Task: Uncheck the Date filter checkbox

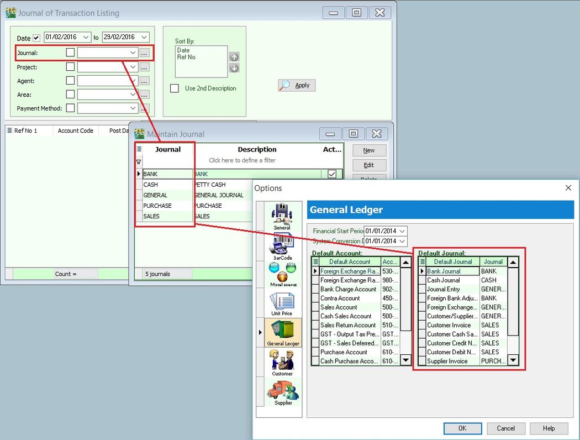Action: [x=36, y=38]
